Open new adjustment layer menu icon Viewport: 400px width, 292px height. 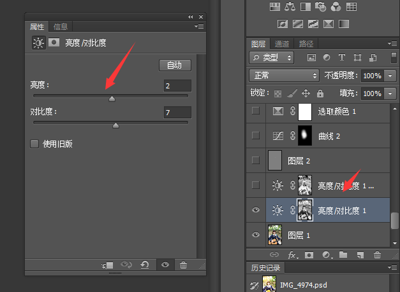coord(327,255)
